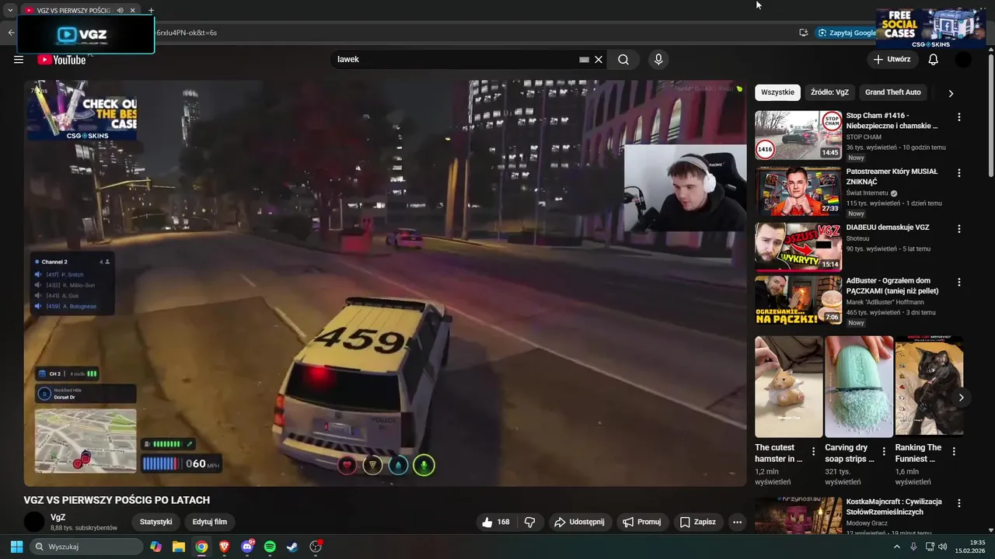Open options menu for AdBuster video

958,283
